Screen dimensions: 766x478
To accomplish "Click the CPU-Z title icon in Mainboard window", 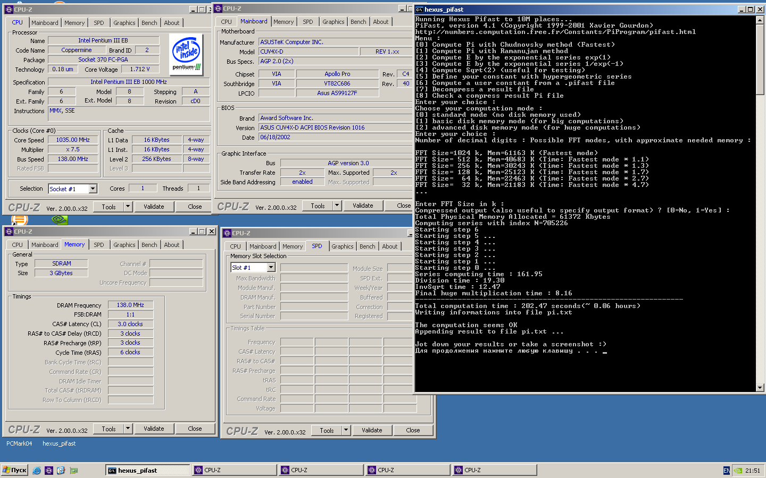I will 218,8.
